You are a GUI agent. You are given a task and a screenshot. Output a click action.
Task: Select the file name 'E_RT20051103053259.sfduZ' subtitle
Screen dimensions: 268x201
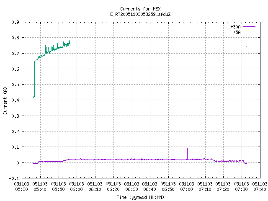[140, 14]
